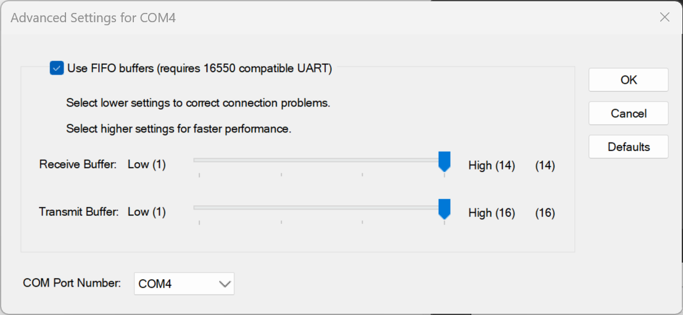683x315 pixels.
Task: Click the Transmit Buffer "High (16)" label
Action: [491, 213]
